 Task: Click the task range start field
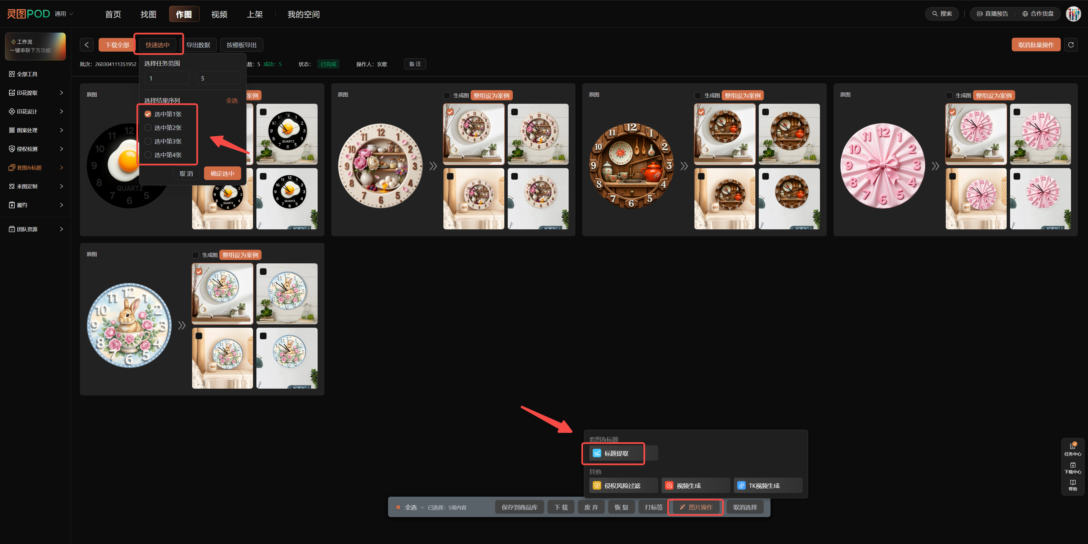(x=167, y=78)
